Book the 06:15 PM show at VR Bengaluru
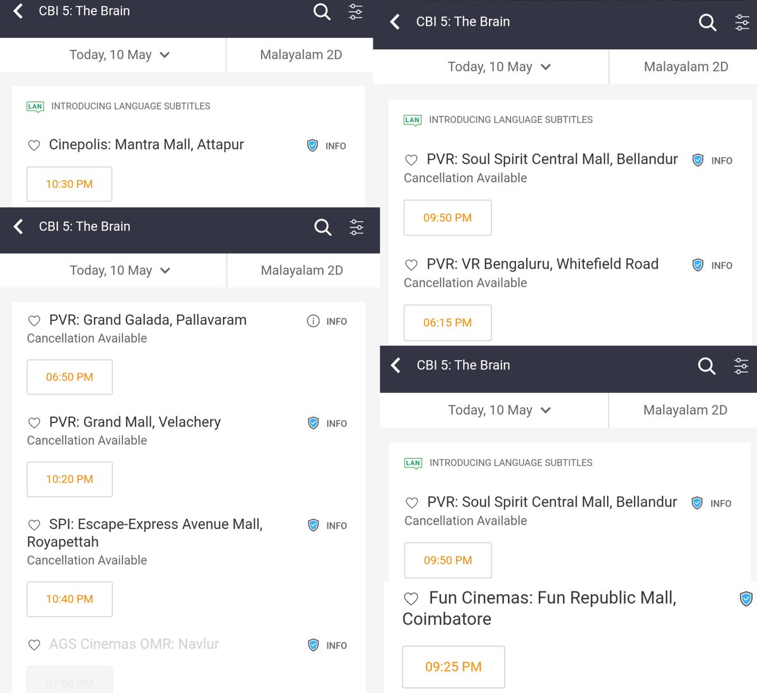The width and height of the screenshot is (757, 693). coord(447,323)
